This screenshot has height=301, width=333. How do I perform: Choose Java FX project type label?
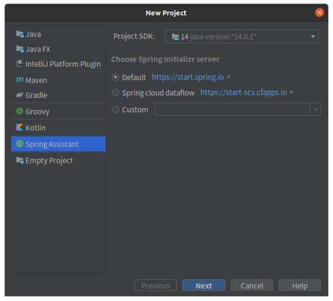click(x=38, y=49)
